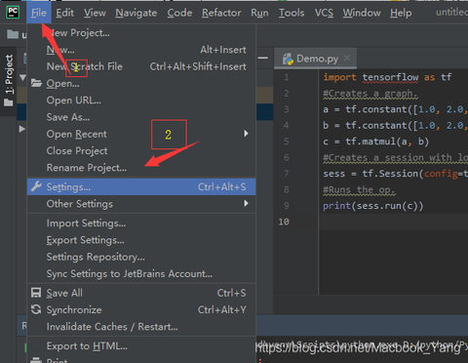This screenshot has width=468, height=363.
Task: Click empty editor line 10
Action: [x=393, y=222]
